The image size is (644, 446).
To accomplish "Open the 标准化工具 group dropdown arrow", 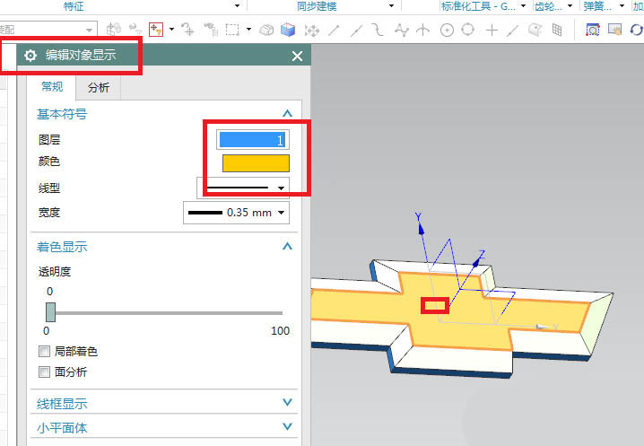I will (x=523, y=5).
